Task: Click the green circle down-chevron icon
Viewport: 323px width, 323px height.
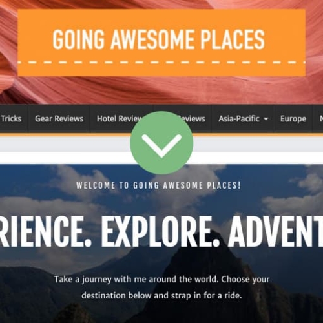Action: click(161, 143)
